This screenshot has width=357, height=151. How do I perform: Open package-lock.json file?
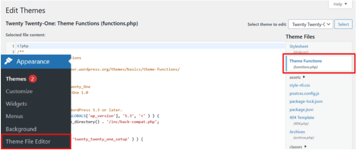pos(306,101)
